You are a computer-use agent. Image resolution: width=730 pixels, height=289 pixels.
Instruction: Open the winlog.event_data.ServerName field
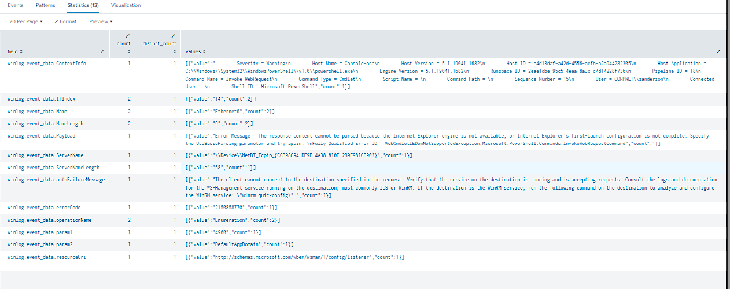[x=46, y=155]
